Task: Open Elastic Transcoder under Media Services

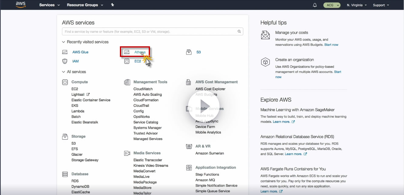Action: click(x=148, y=160)
